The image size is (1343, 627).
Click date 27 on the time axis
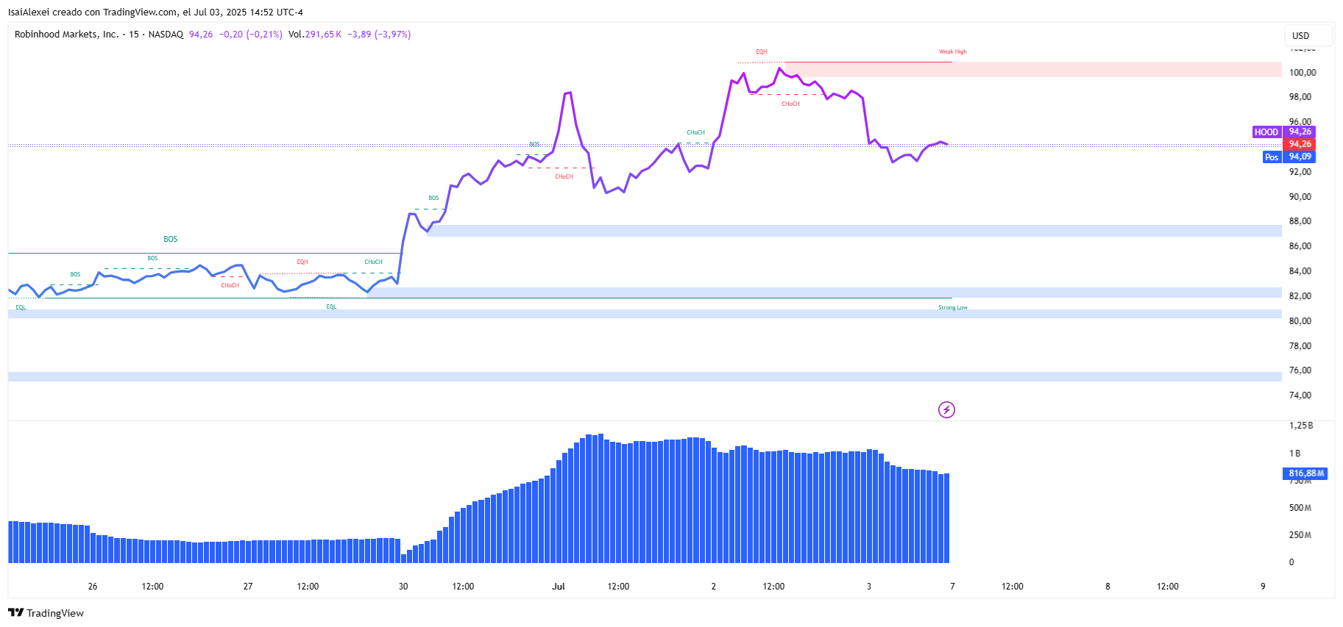(248, 587)
